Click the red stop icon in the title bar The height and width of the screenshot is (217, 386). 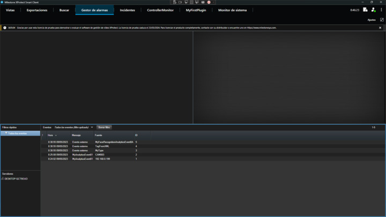pyautogui.click(x=209, y=2)
